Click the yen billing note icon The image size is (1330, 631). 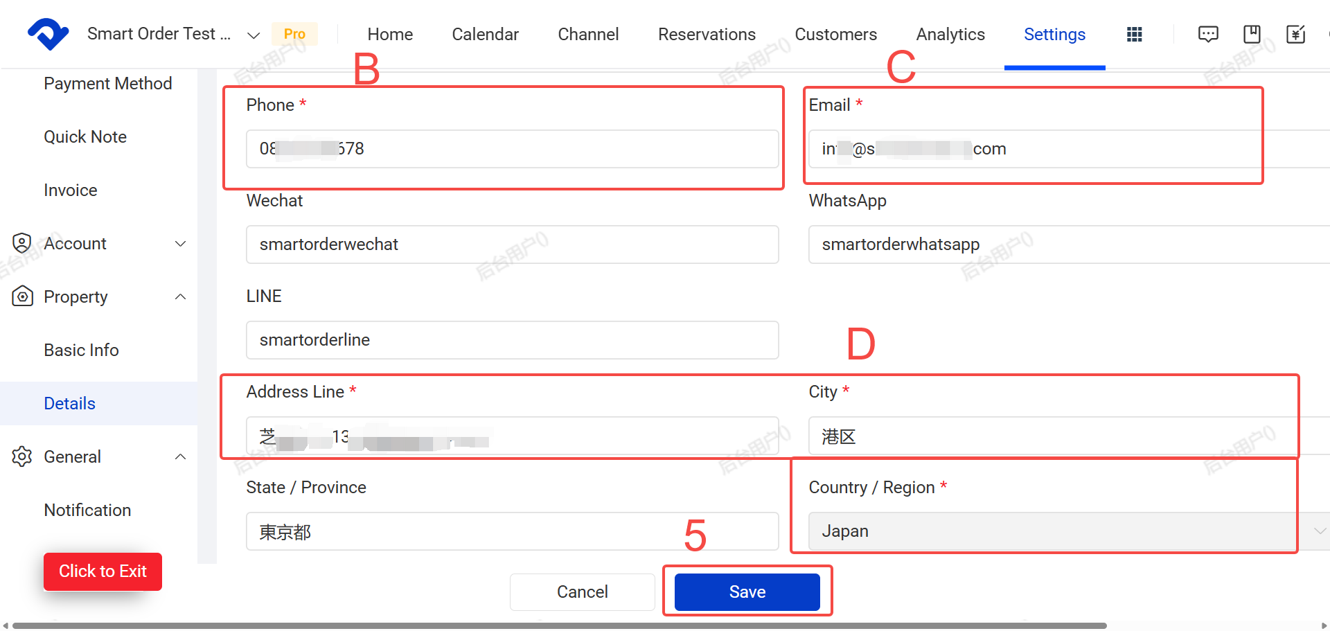point(1295,34)
